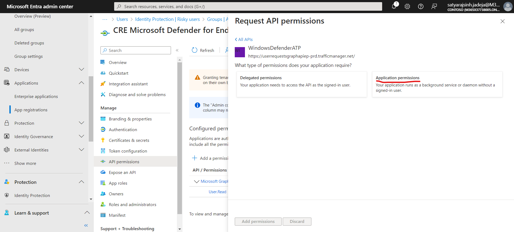Click the Token configuration icon

(x=103, y=151)
